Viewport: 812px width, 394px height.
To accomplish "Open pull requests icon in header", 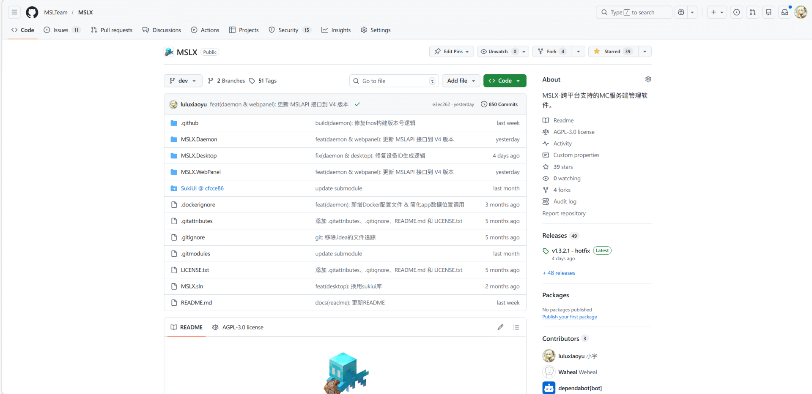I will coord(752,12).
